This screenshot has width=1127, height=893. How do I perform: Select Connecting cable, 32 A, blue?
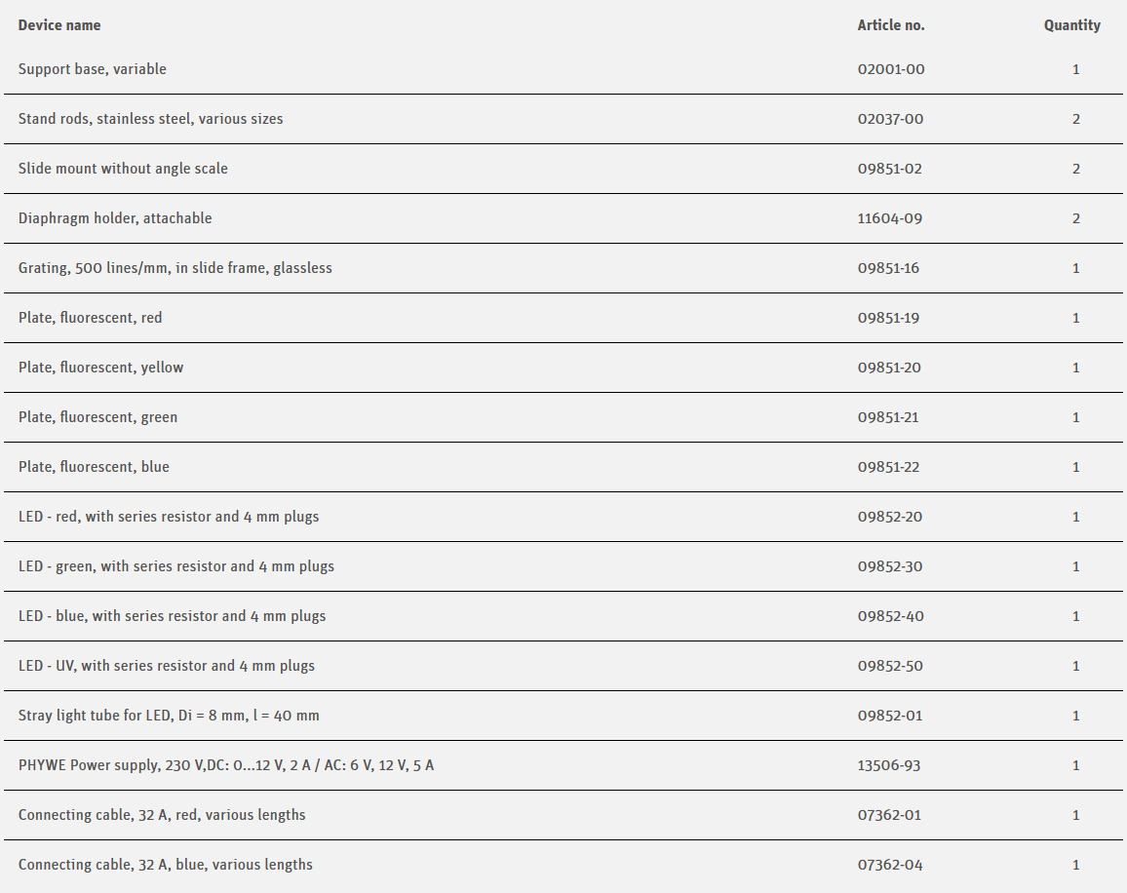point(166,865)
